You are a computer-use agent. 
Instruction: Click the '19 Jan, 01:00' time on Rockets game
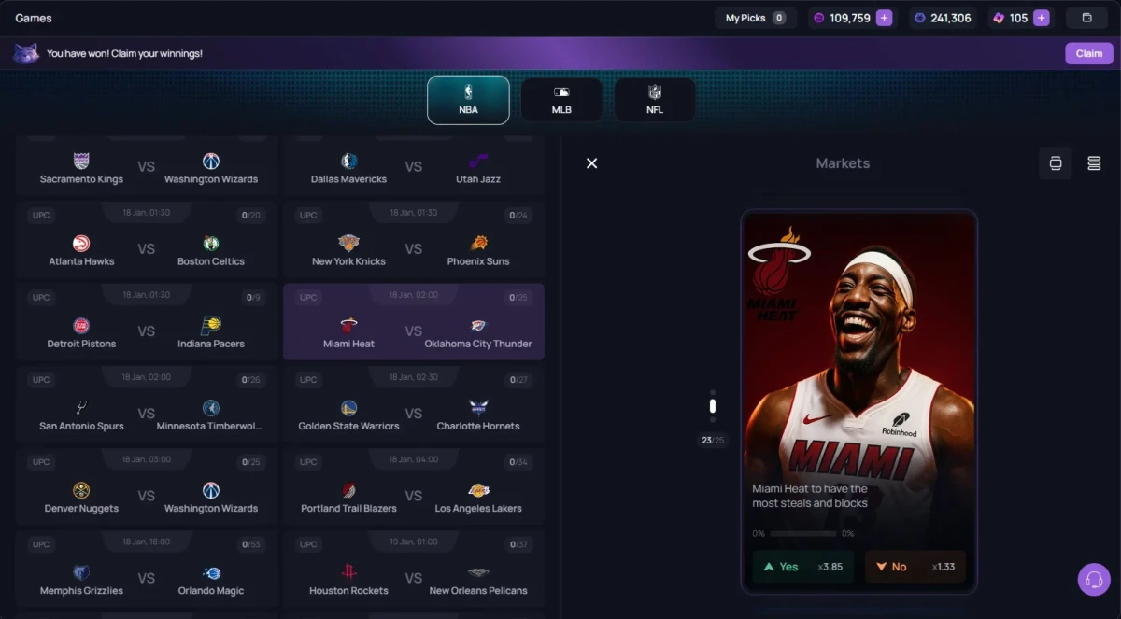coord(413,542)
